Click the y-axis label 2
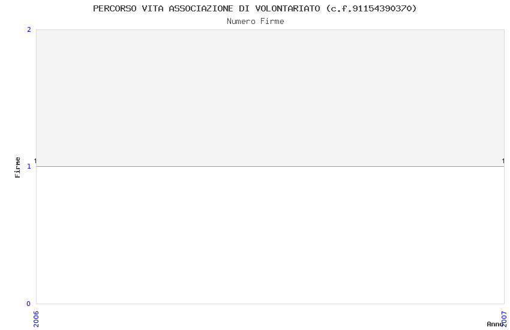510x330 pixels. 29,29
